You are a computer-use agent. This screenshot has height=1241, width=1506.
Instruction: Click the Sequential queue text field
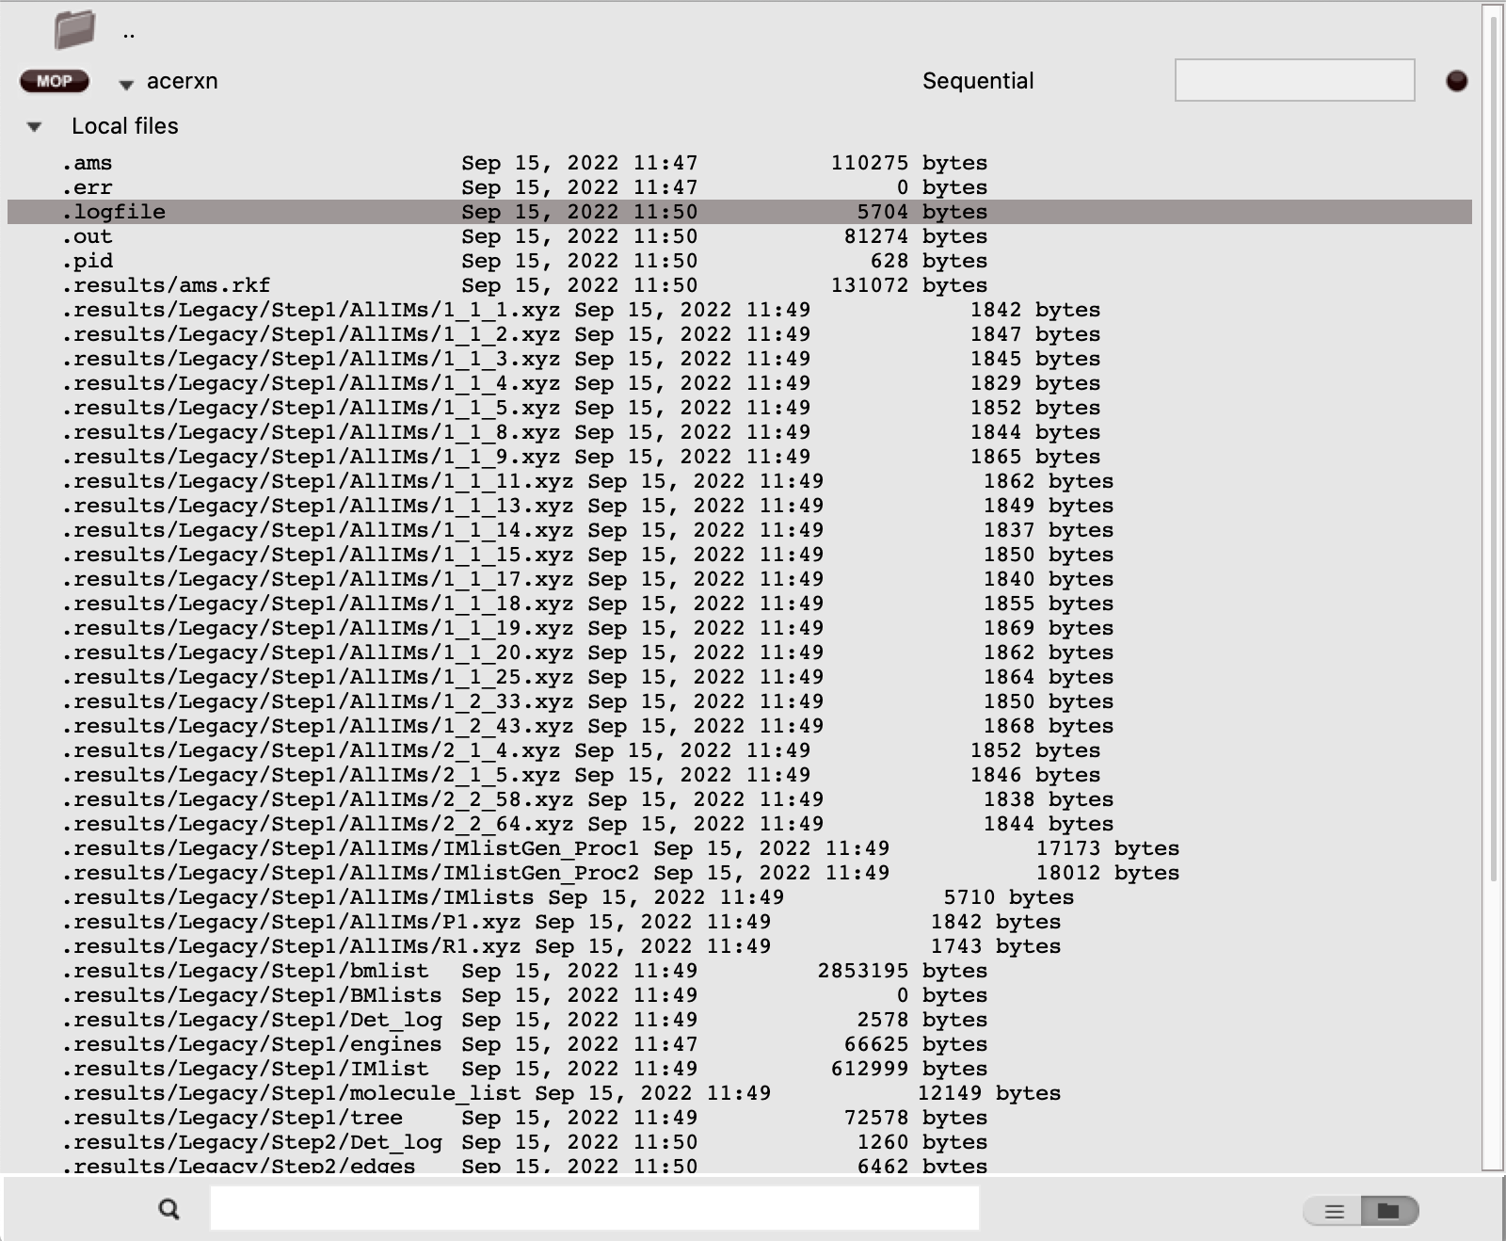[1294, 82]
